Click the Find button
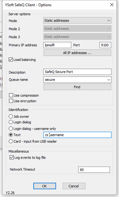This screenshot has height=197, width=119. click(77, 87)
